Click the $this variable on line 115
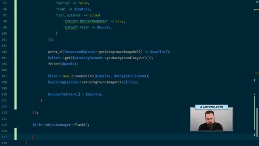Viewport: 259px width, 146px height. [38, 125]
